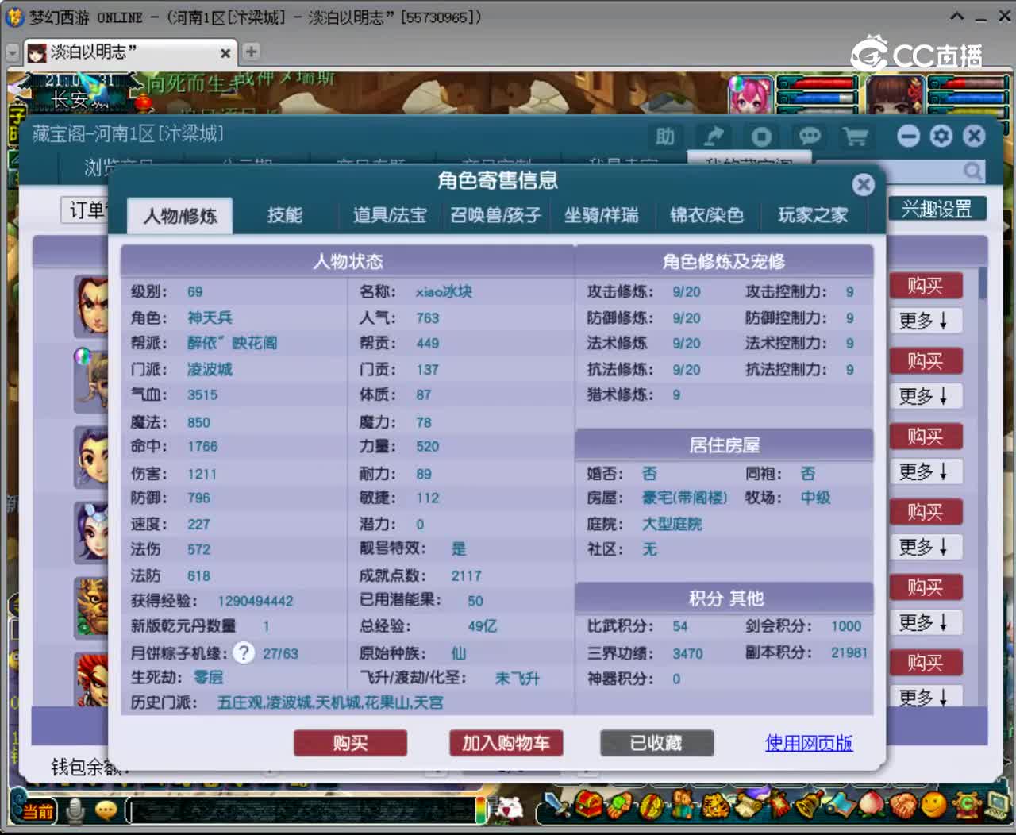
Task: Click the player character portrait at top right
Action: (895, 95)
